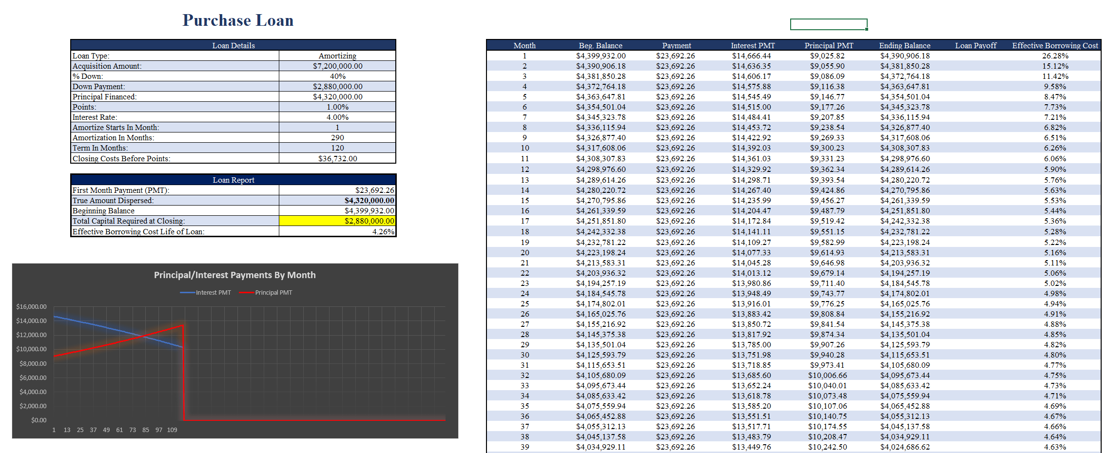Click the chart title Principal/Interest Payments By Month
Image resolution: width=1107 pixels, height=453 pixels.
click(234, 275)
